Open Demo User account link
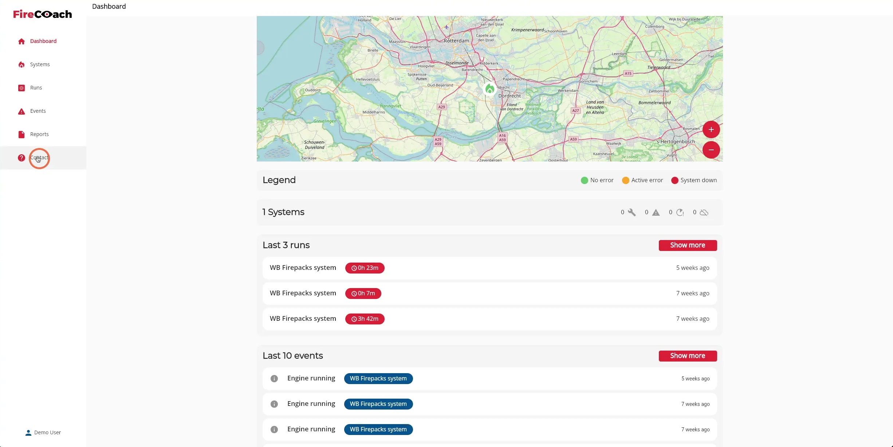 [43, 432]
